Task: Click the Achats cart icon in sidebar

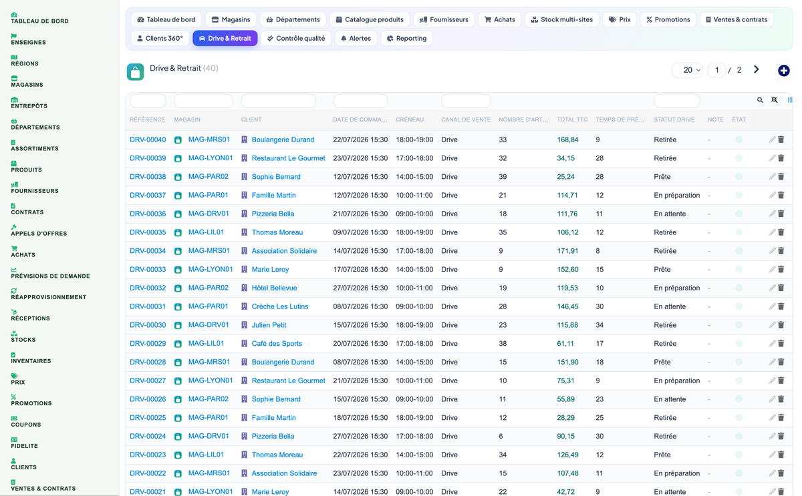Action: (x=14, y=248)
